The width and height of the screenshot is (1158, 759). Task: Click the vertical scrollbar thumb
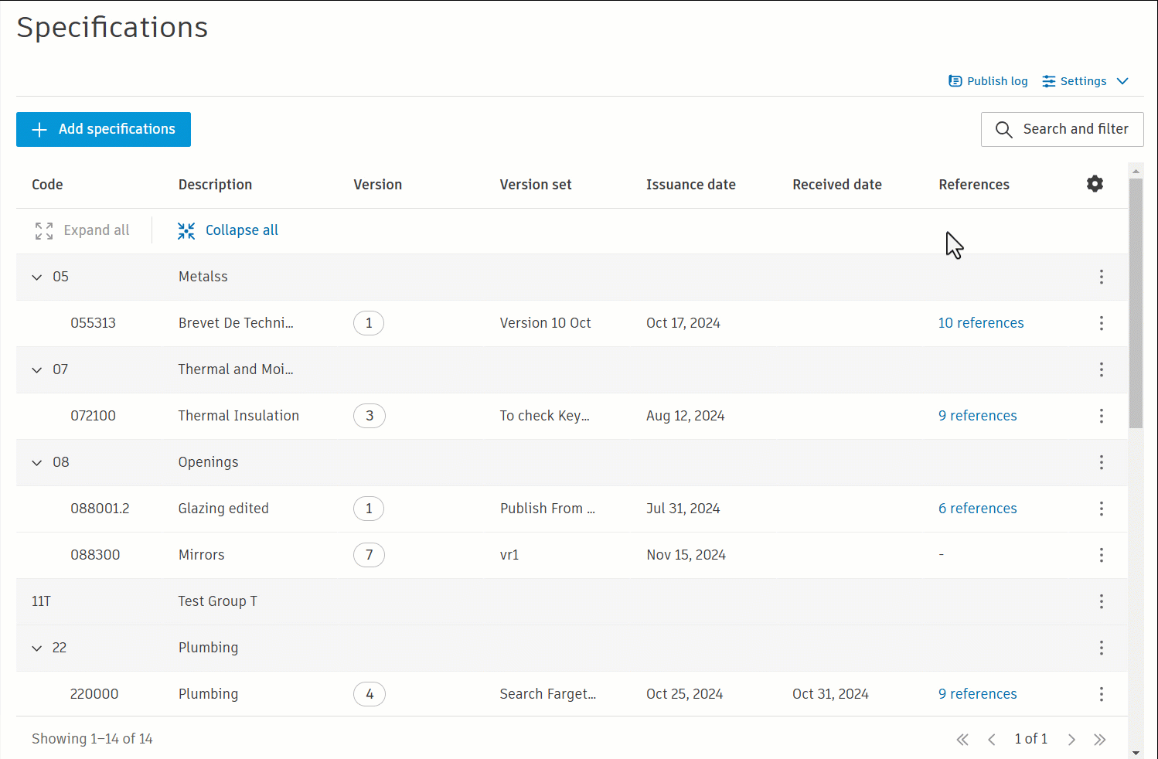[1136, 301]
